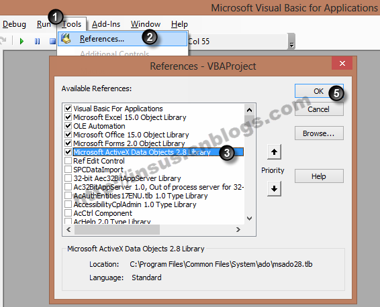Click the green Run macro play icon

[x=21, y=42]
